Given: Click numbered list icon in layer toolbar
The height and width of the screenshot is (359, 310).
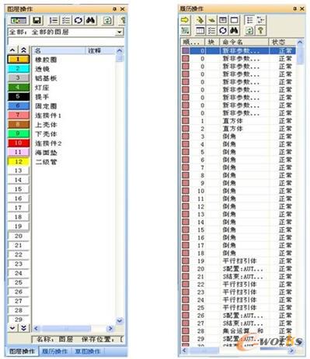Looking at the screenshot, I should tap(54, 20).
